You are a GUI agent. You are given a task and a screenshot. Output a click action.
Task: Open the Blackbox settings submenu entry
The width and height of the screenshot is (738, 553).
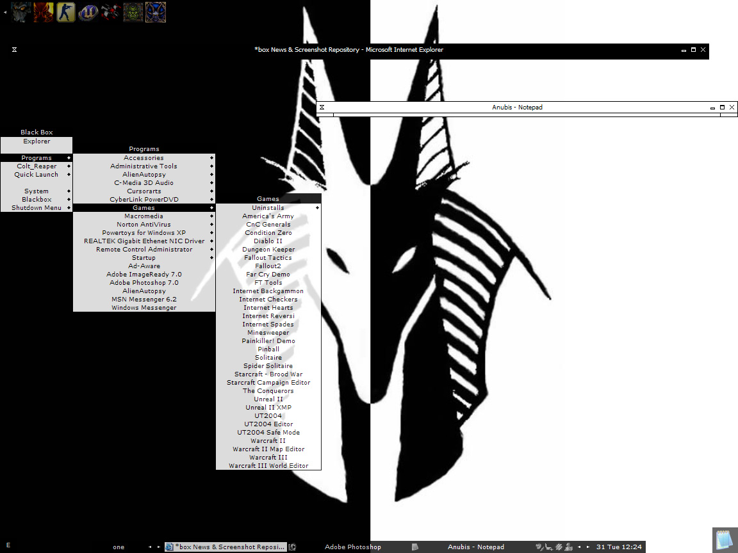pos(37,200)
